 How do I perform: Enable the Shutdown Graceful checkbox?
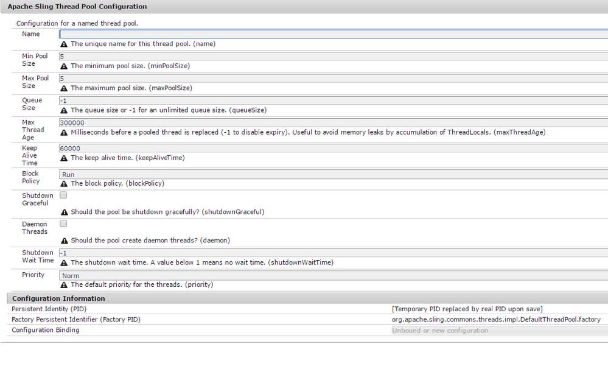(x=63, y=195)
